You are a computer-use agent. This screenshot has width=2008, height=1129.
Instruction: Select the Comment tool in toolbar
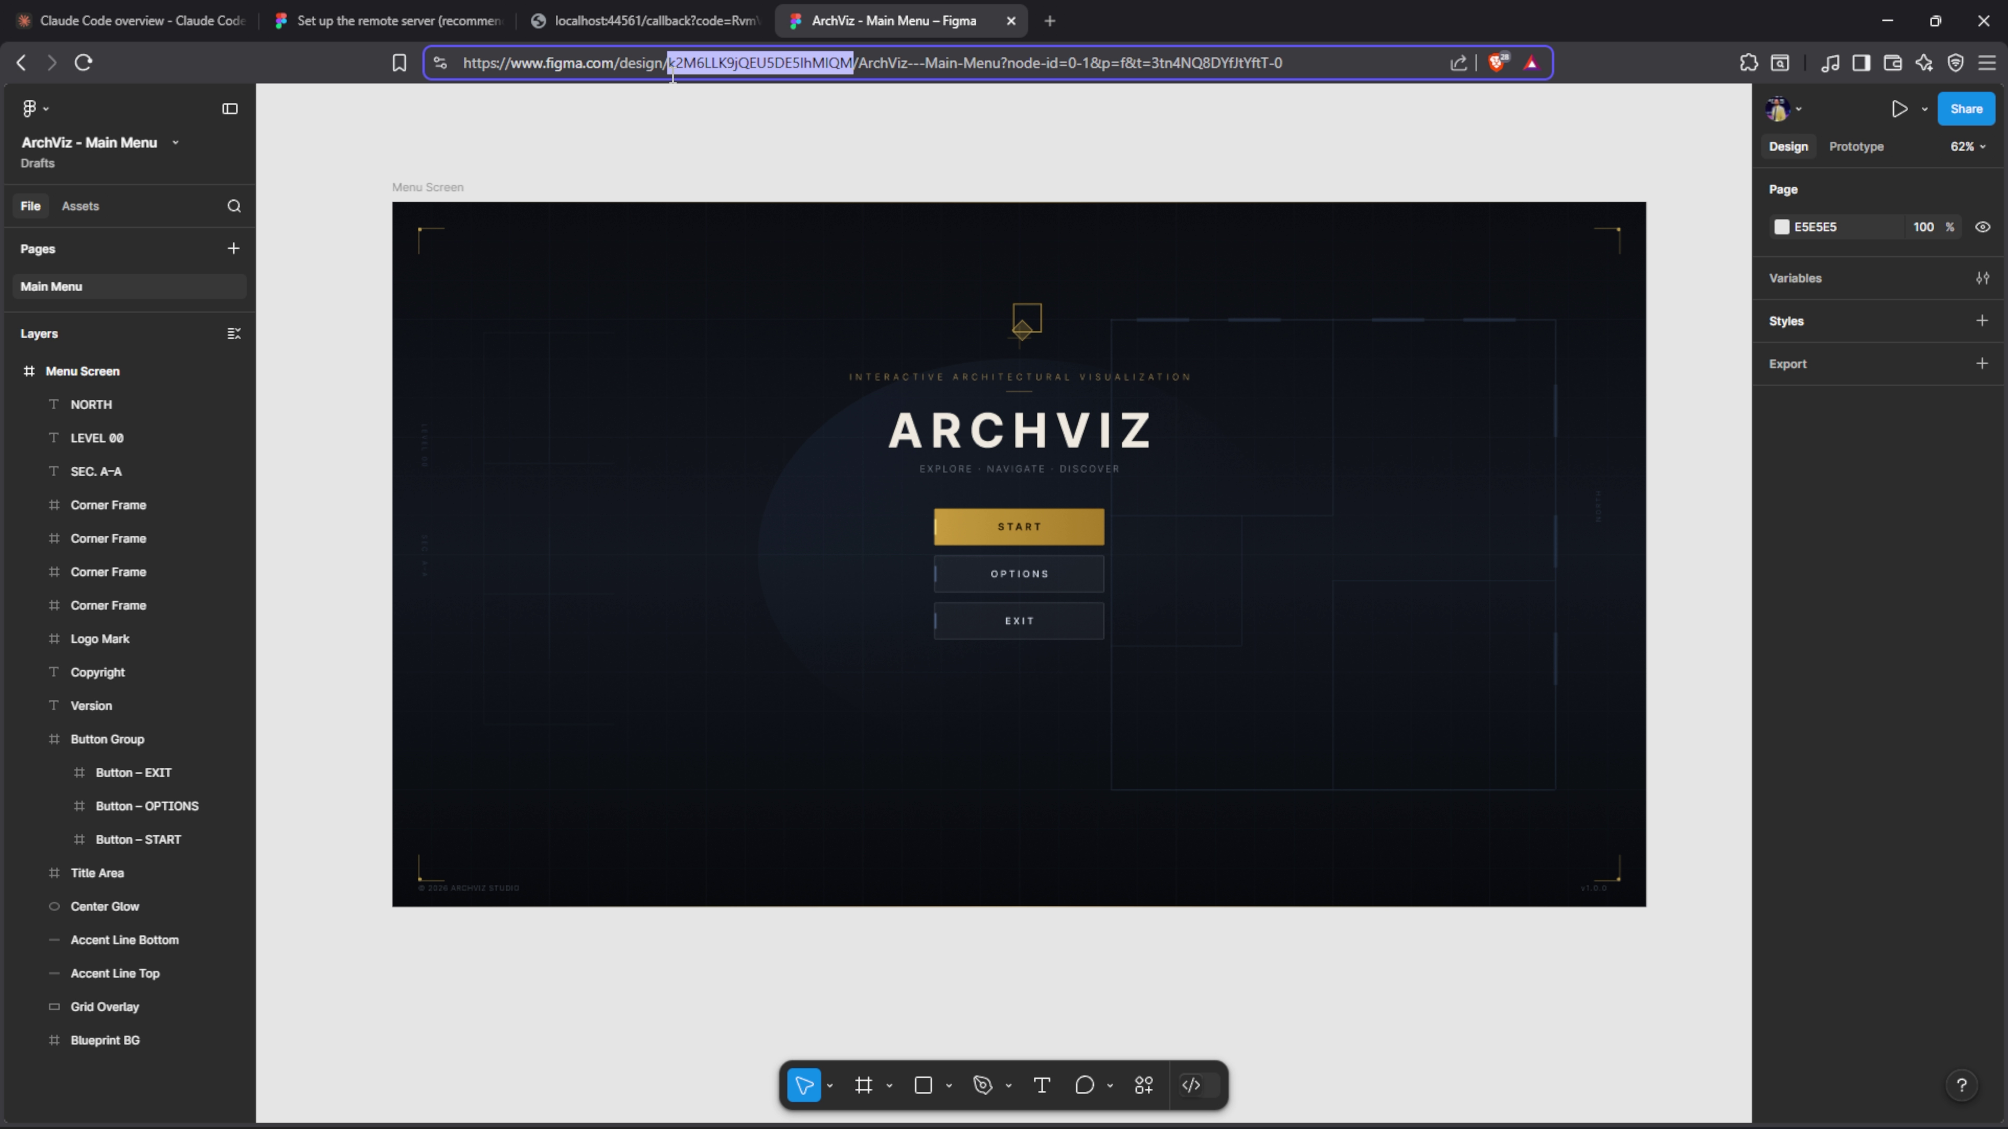coord(1085,1085)
